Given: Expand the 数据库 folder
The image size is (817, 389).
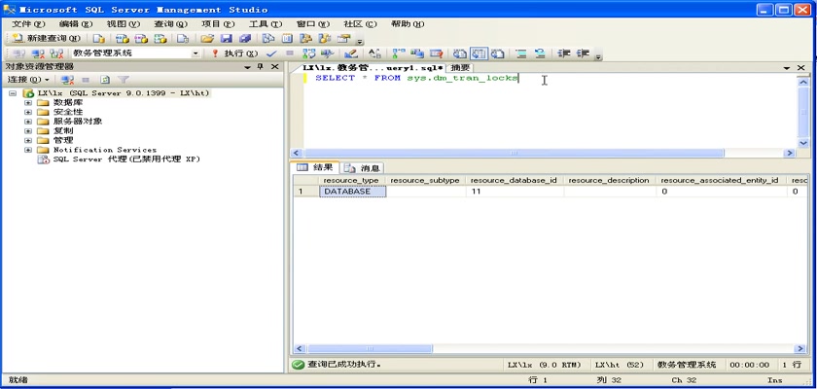Looking at the screenshot, I should pyautogui.click(x=28, y=102).
